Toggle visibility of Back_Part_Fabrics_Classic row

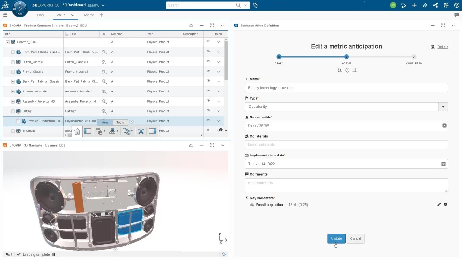[x=208, y=81]
